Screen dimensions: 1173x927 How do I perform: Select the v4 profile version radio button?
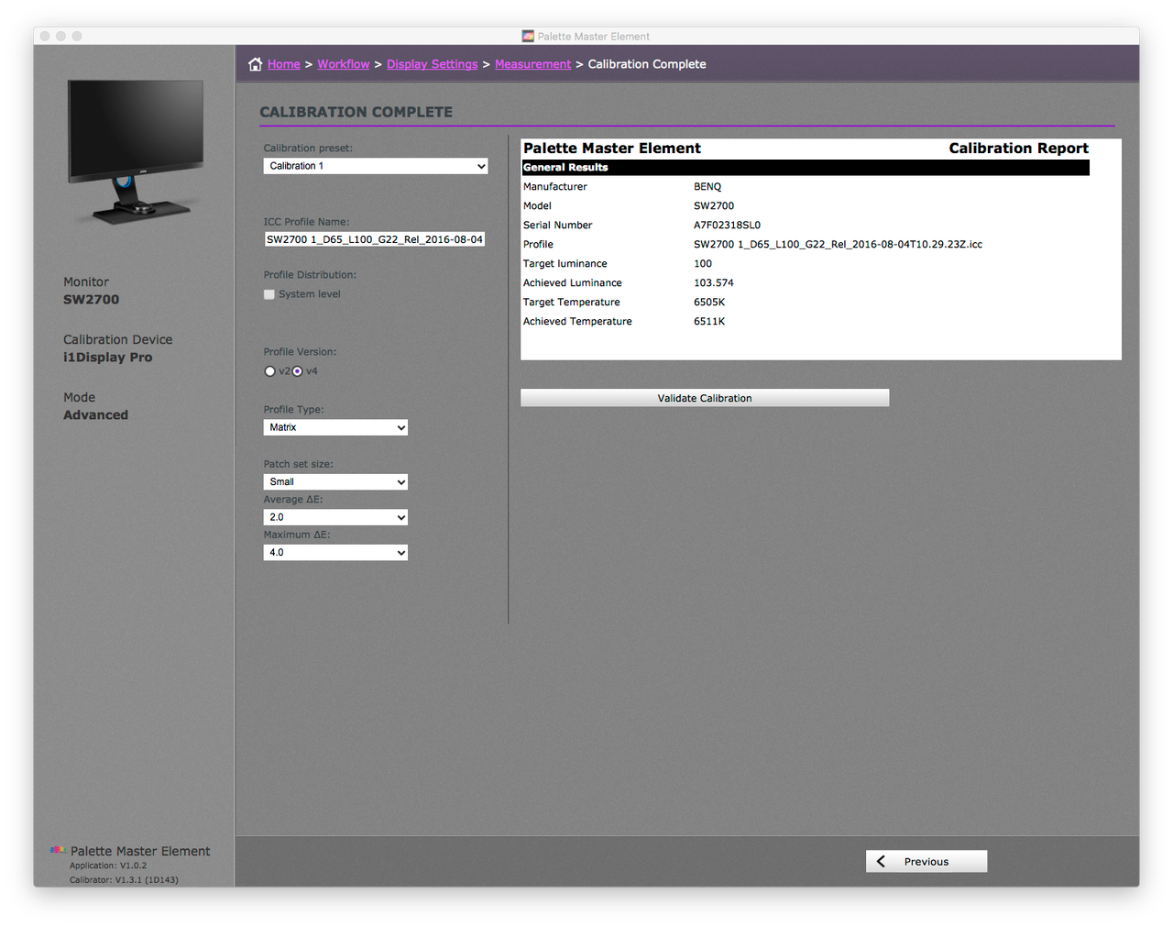(x=297, y=371)
